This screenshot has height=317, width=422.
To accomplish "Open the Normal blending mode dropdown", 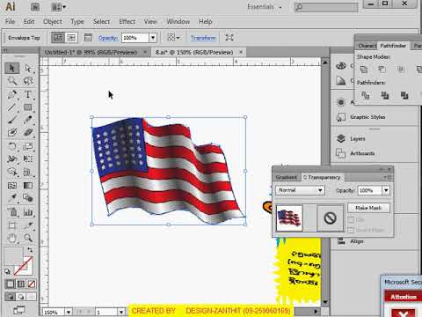I will click(300, 190).
